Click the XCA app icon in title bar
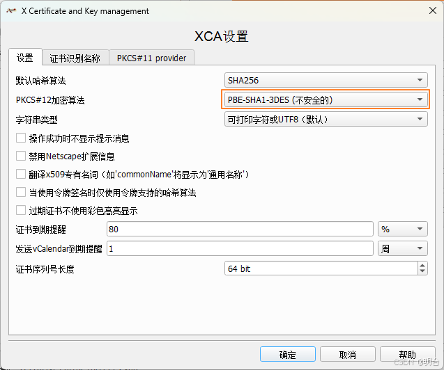This screenshot has height=370, width=444. 11,11
